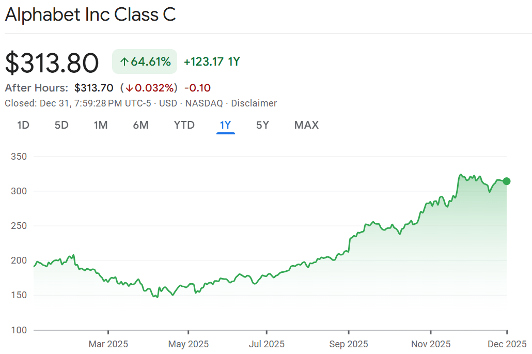The width and height of the screenshot is (532, 354).
Task: Open the Disclaimer link
Action: click(254, 103)
